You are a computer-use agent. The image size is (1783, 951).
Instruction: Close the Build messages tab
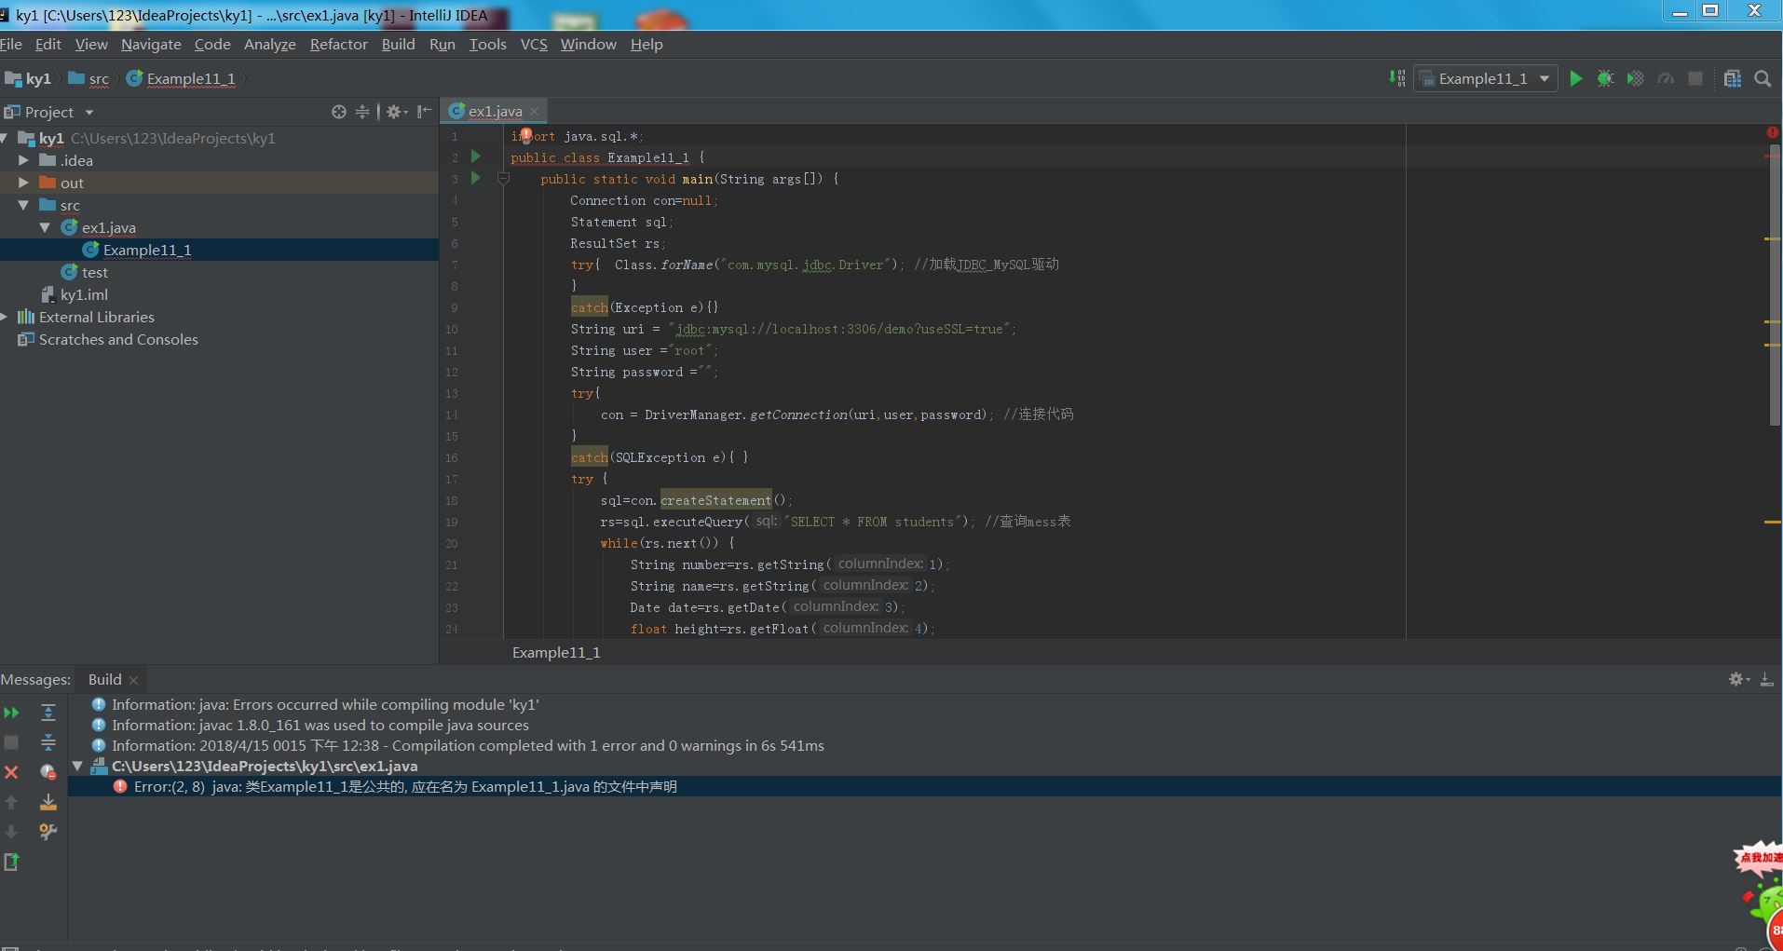[133, 681]
